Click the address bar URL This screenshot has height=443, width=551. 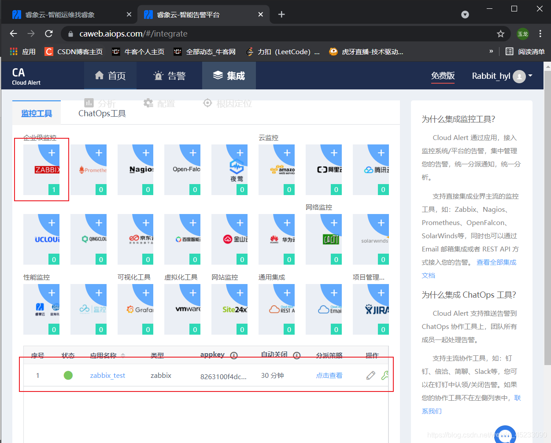tap(133, 33)
